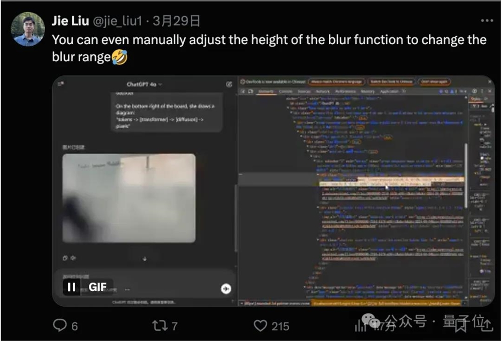This screenshot has height=341, width=502.
Task: Like the tweet with heart icon
Action: click(x=260, y=325)
